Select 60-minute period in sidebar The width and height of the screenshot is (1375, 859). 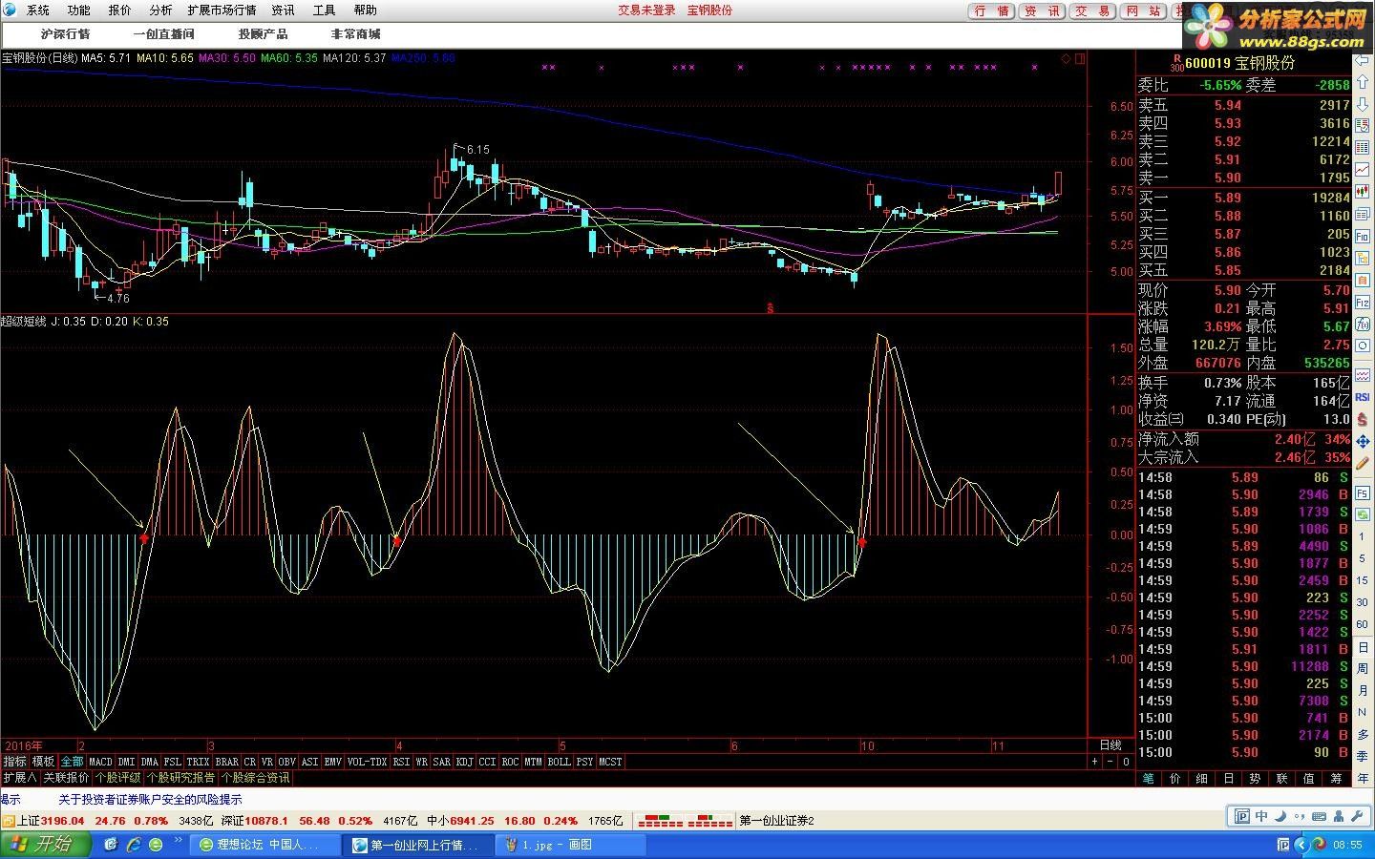[x=1363, y=624]
